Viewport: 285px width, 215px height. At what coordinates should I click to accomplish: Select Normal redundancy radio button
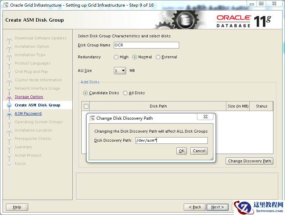click(x=134, y=57)
